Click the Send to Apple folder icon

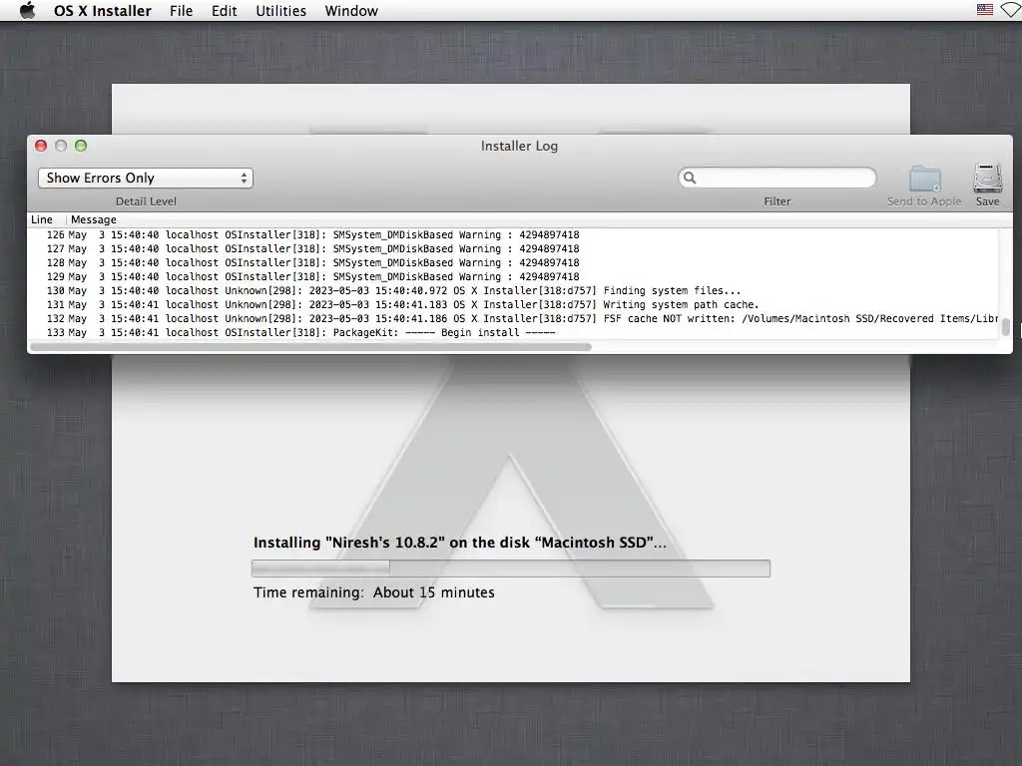(925, 179)
